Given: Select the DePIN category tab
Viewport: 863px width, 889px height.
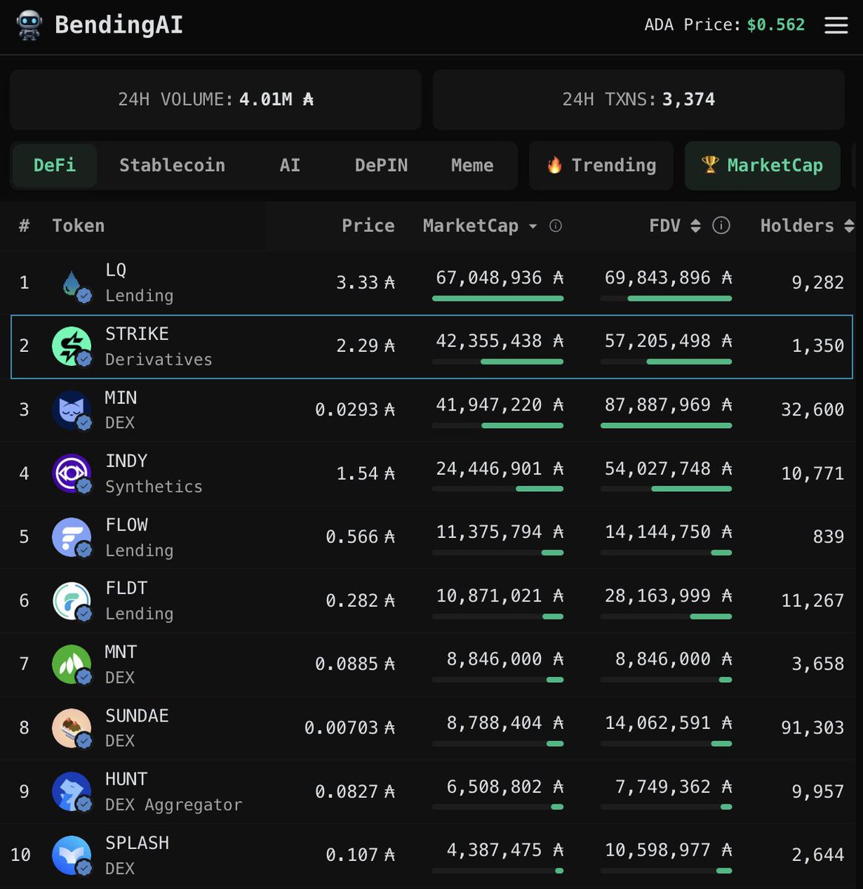Looking at the screenshot, I should [381, 165].
